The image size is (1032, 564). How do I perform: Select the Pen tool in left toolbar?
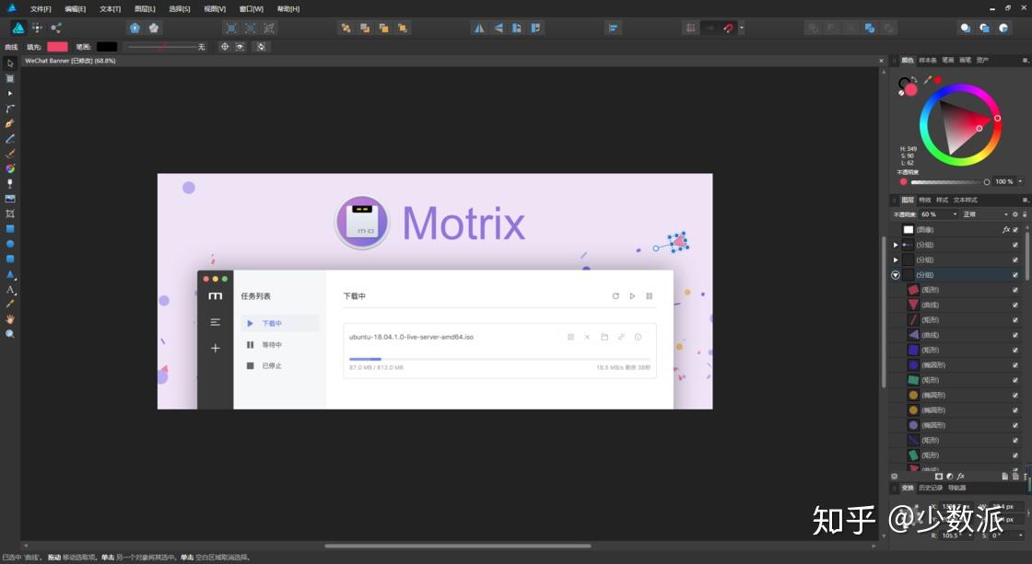10,123
